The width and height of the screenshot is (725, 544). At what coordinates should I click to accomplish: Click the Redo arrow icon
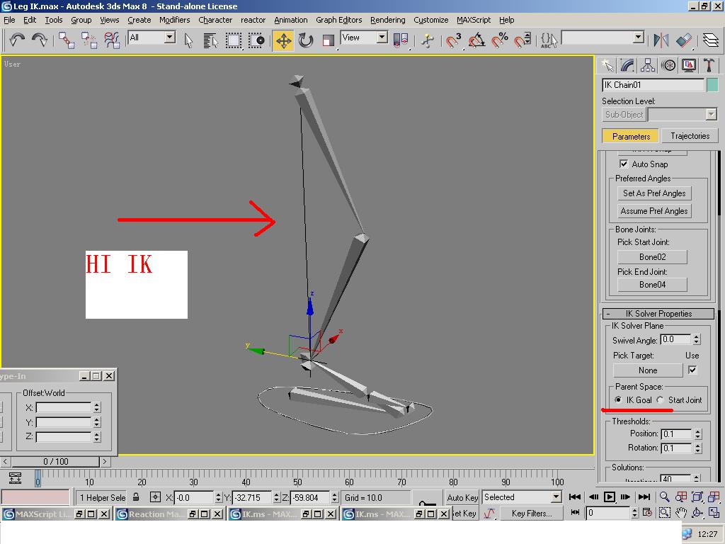point(40,40)
